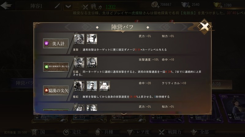Screen dimensions: 245x137
Task: Open first portrait in 狂暴 buff row
Action: [79, 63]
